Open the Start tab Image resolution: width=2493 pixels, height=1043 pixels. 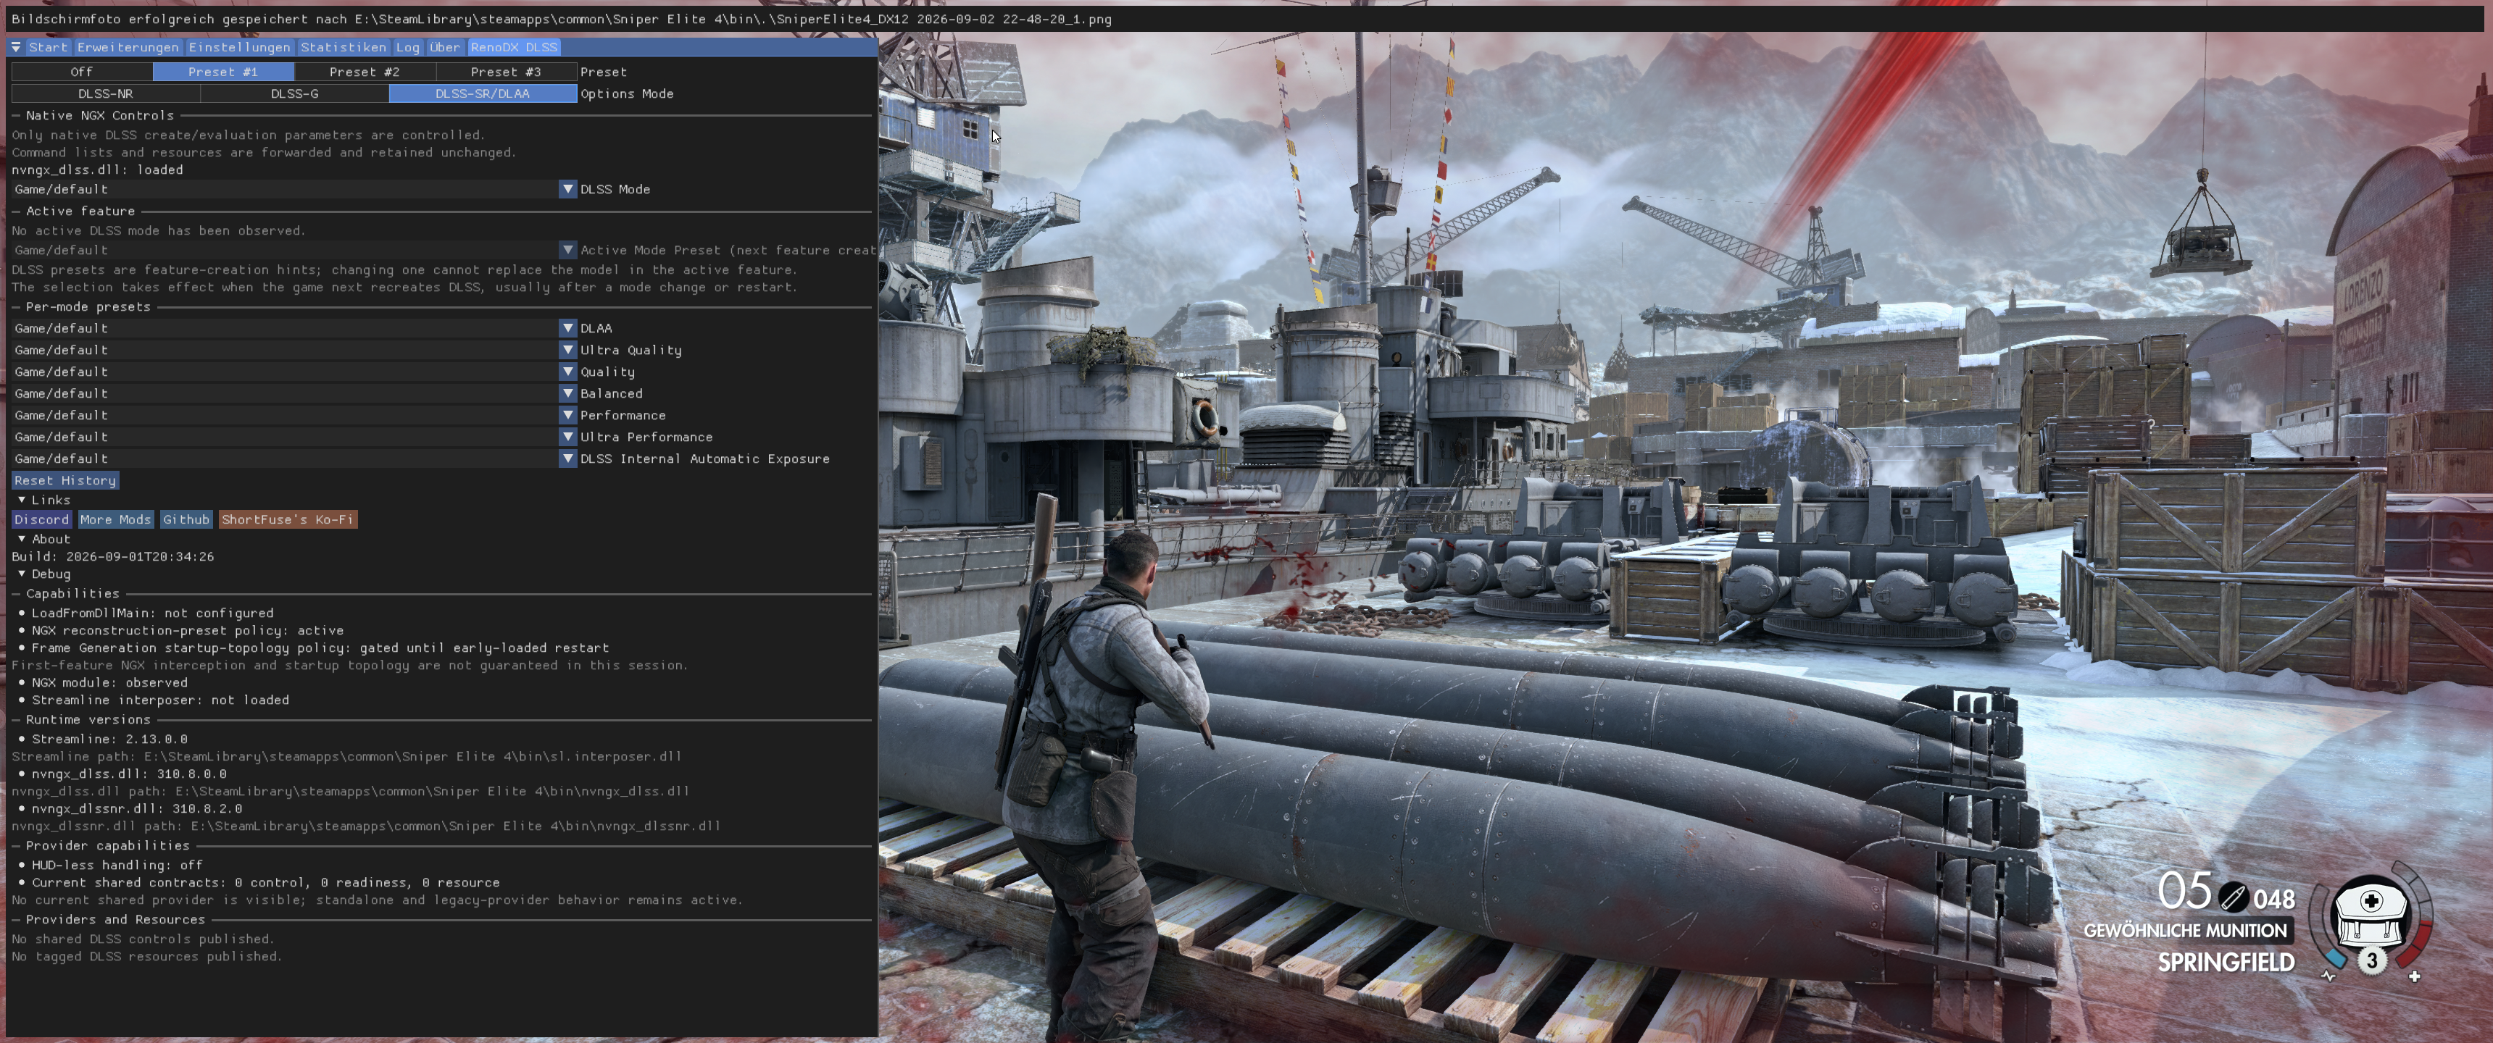click(x=49, y=46)
